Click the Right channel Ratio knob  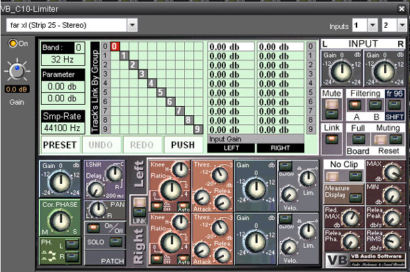171,242
